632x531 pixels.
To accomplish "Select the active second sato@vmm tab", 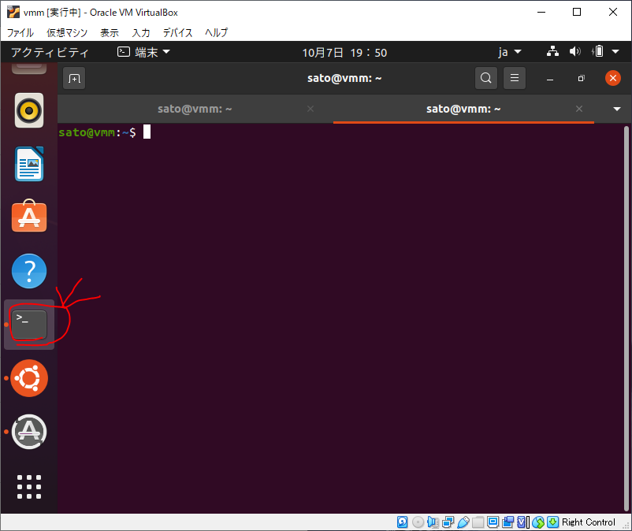I will click(x=463, y=109).
